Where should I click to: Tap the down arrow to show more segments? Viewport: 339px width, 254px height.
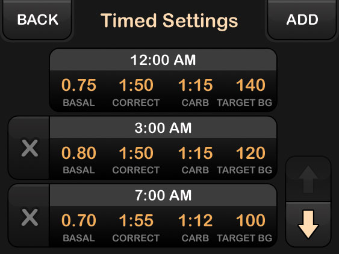(x=308, y=224)
